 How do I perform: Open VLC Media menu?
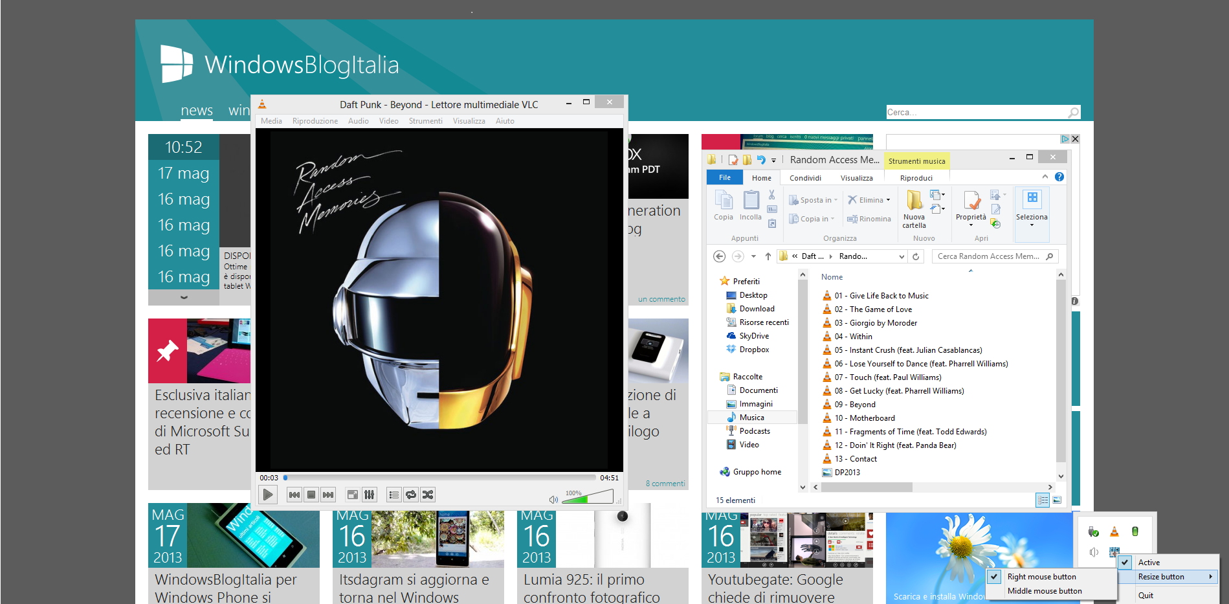click(x=271, y=121)
